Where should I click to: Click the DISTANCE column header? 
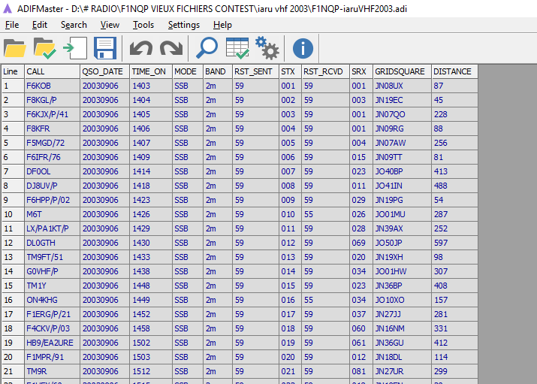(x=454, y=71)
